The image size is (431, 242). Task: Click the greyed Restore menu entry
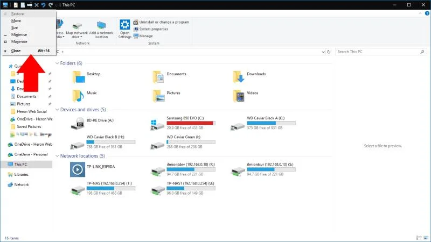[29, 14]
